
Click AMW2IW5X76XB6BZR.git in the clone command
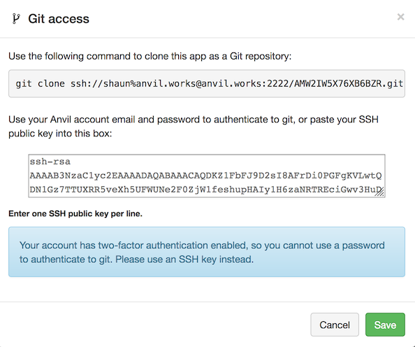point(349,84)
